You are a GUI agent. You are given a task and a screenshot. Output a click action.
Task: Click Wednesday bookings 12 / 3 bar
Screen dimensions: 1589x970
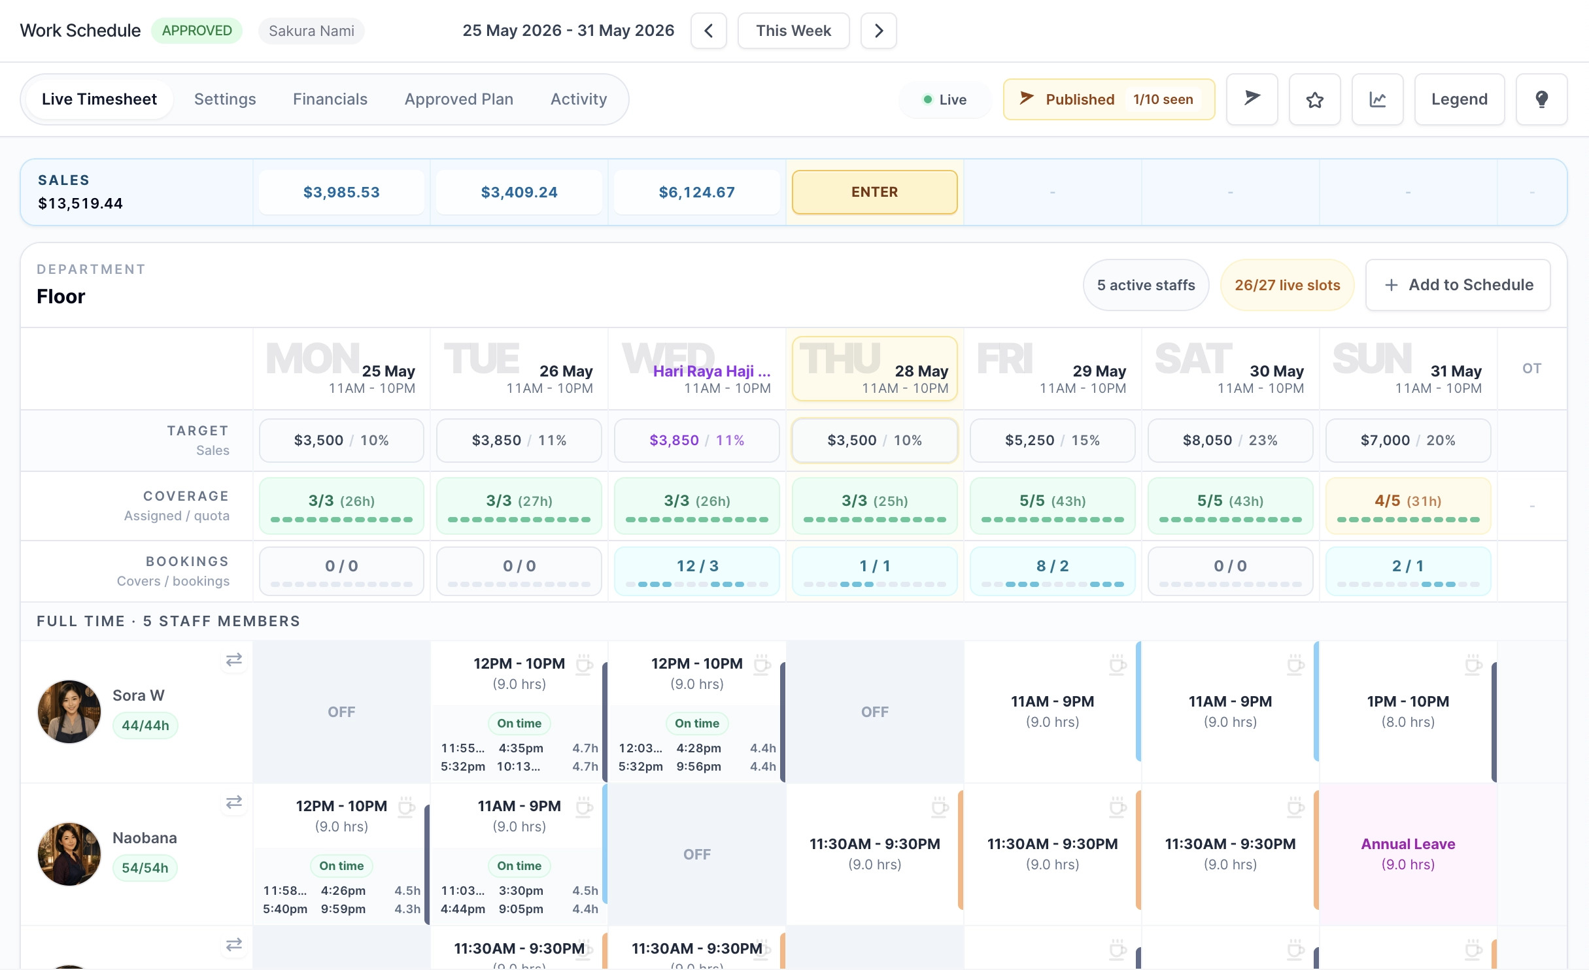[696, 571]
